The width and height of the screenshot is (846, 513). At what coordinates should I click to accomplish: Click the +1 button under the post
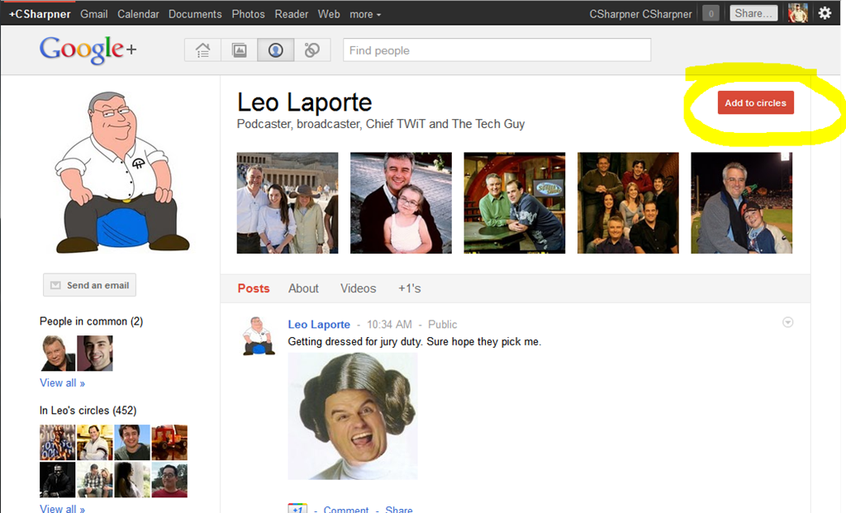[x=297, y=509]
